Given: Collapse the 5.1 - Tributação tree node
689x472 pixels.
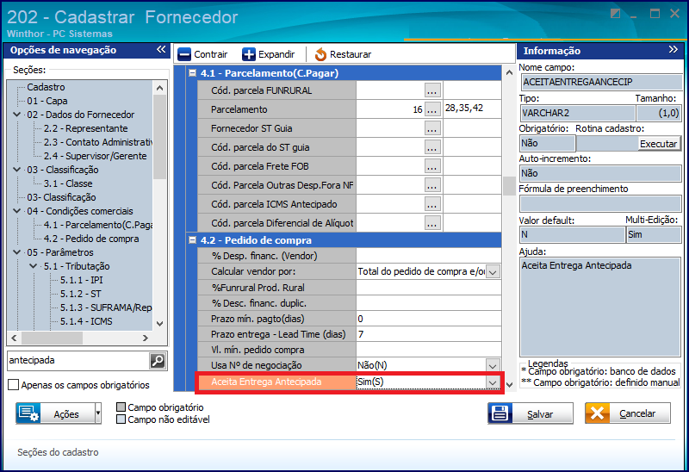Looking at the screenshot, I should (34, 266).
